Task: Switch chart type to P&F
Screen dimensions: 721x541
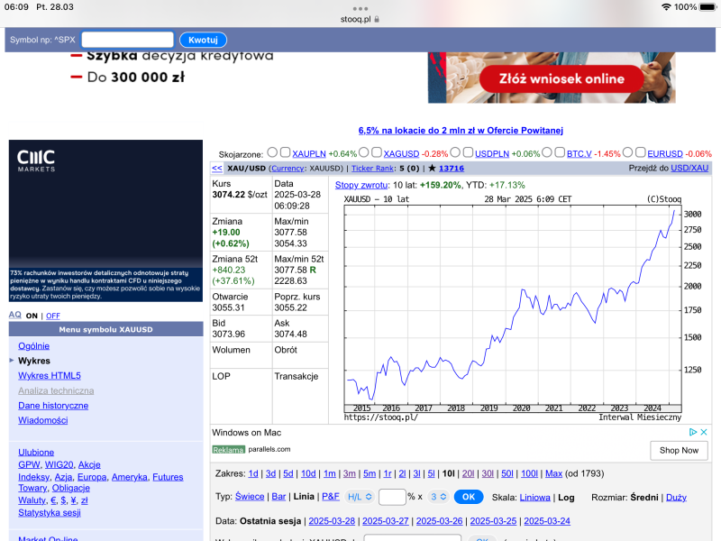Action: tap(331, 497)
